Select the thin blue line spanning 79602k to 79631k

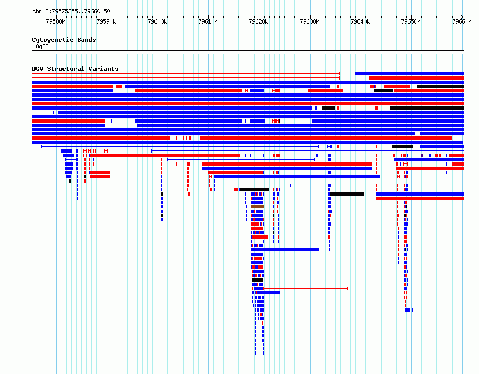(241, 160)
